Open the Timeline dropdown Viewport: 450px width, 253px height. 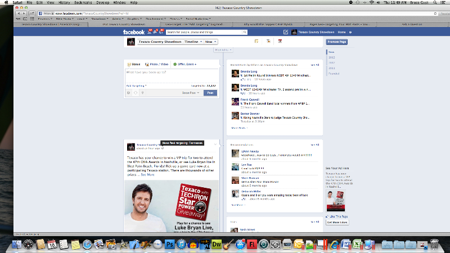(193, 42)
